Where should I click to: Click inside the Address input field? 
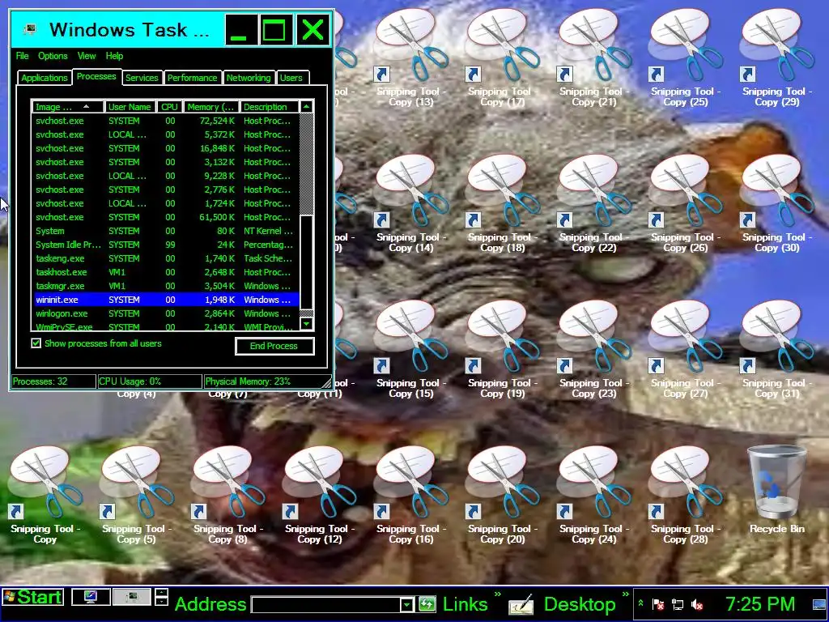pyautogui.click(x=325, y=604)
